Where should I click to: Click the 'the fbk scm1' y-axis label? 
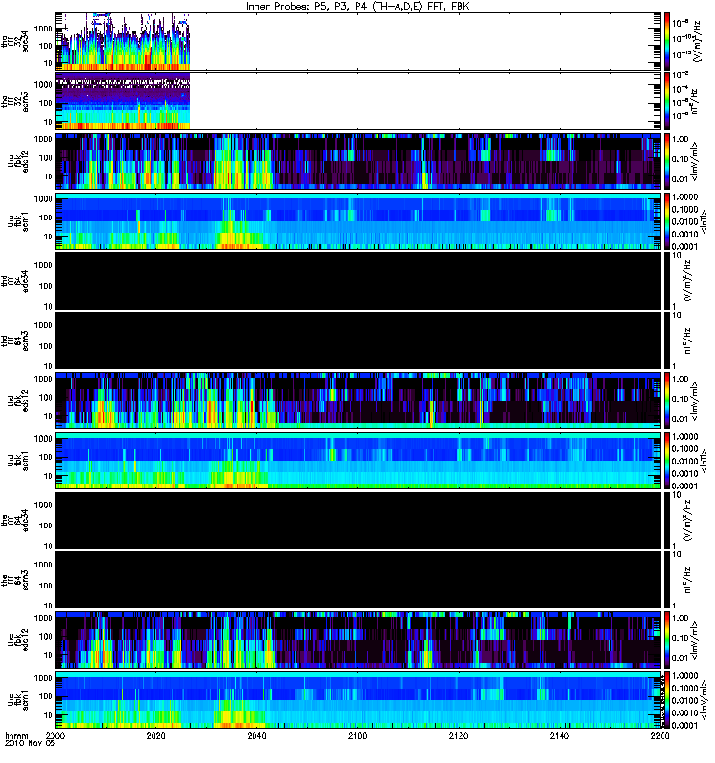pos(18,700)
